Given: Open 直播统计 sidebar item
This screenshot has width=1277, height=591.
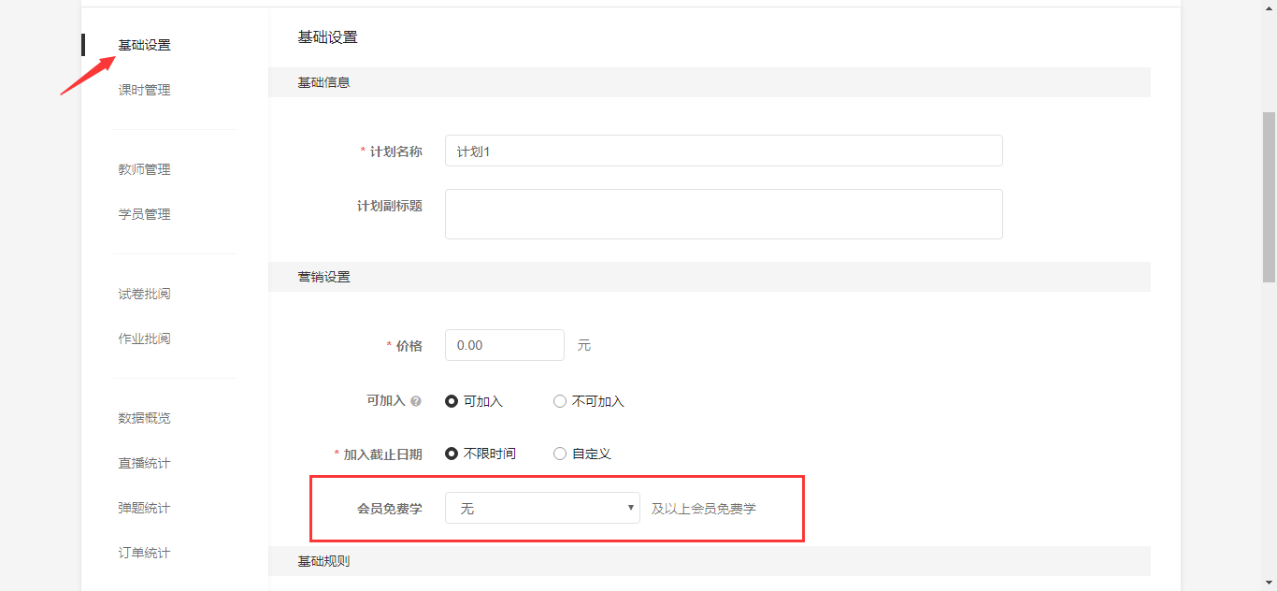Looking at the screenshot, I should coord(144,463).
